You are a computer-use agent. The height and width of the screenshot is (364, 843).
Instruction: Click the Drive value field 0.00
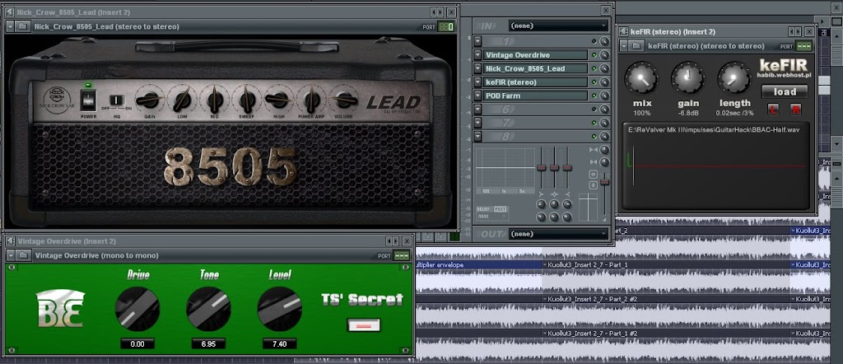tap(137, 343)
